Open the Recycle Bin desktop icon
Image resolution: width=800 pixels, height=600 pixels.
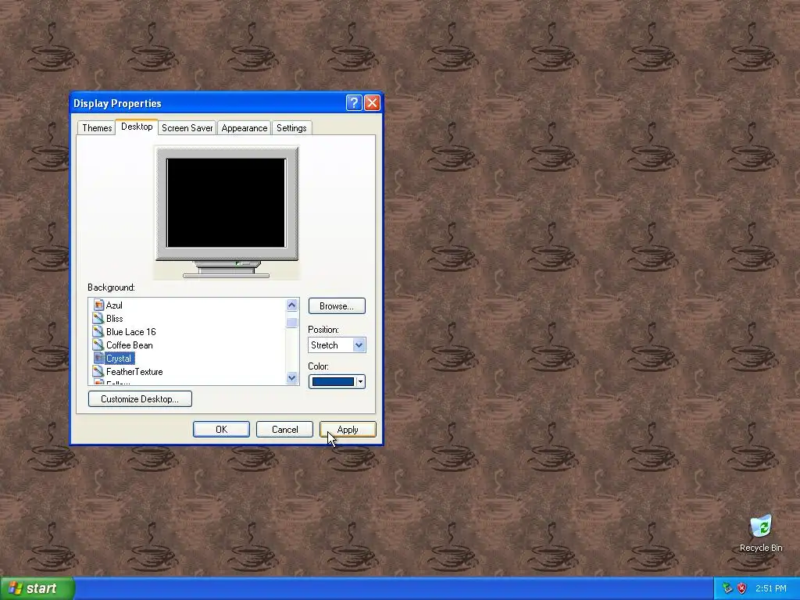coord(761,533)
